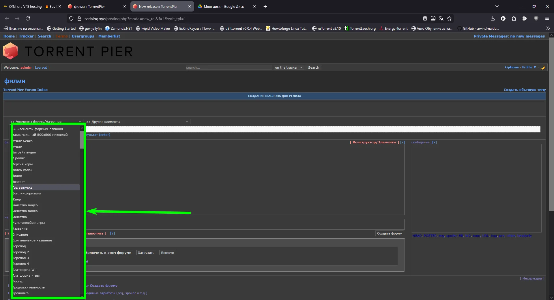
Task: Open a new browser tab
Action: (x=265, y=6)
